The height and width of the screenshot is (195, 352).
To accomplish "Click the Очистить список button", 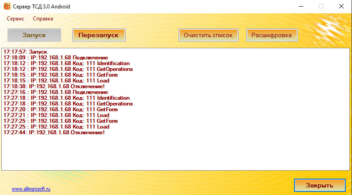I will pos(209,35).
